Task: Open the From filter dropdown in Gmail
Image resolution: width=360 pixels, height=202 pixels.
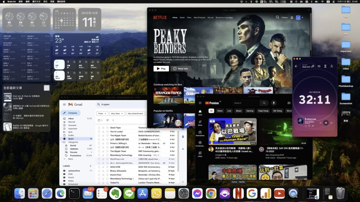Action: [x=102, y=114]
